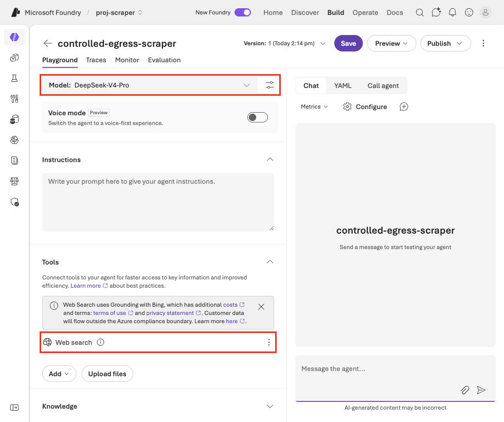Attach a file with the paperclip icon
The width and height of the screenshot is (504, 422).
pos(465,390)
